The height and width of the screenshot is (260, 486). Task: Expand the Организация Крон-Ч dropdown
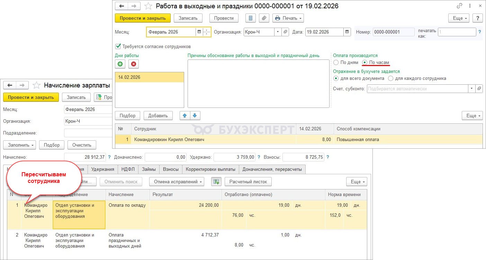pos(278,32)
